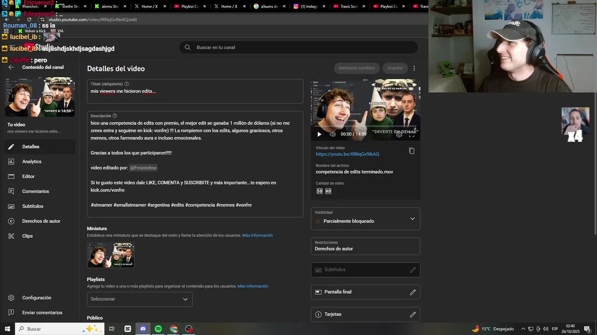Open Spotify from the taskbar

point(158,329)
